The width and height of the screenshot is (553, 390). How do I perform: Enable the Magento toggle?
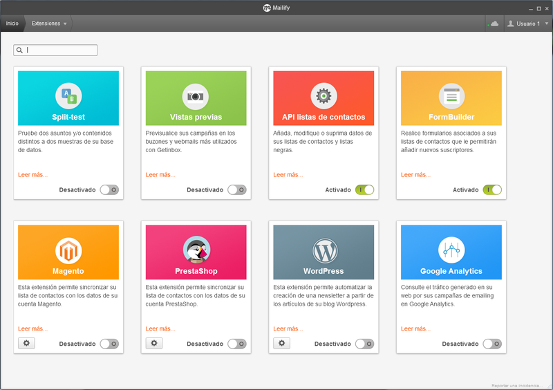pos(109,344)
